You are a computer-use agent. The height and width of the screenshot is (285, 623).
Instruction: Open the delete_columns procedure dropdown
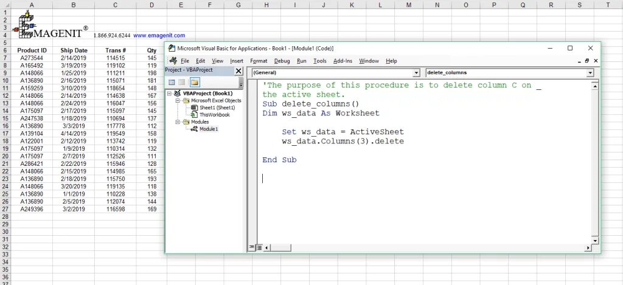coord(590,73)
